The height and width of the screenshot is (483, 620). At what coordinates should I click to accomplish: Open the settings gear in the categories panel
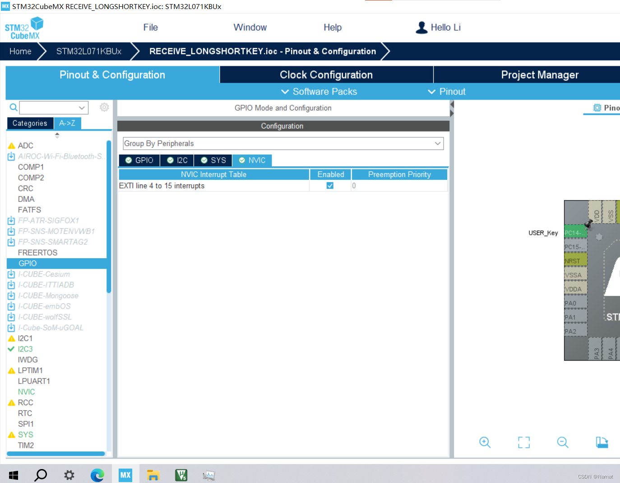click(104, 107)
